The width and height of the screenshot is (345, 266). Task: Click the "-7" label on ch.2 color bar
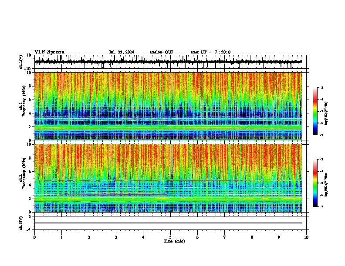click(321, 206)
